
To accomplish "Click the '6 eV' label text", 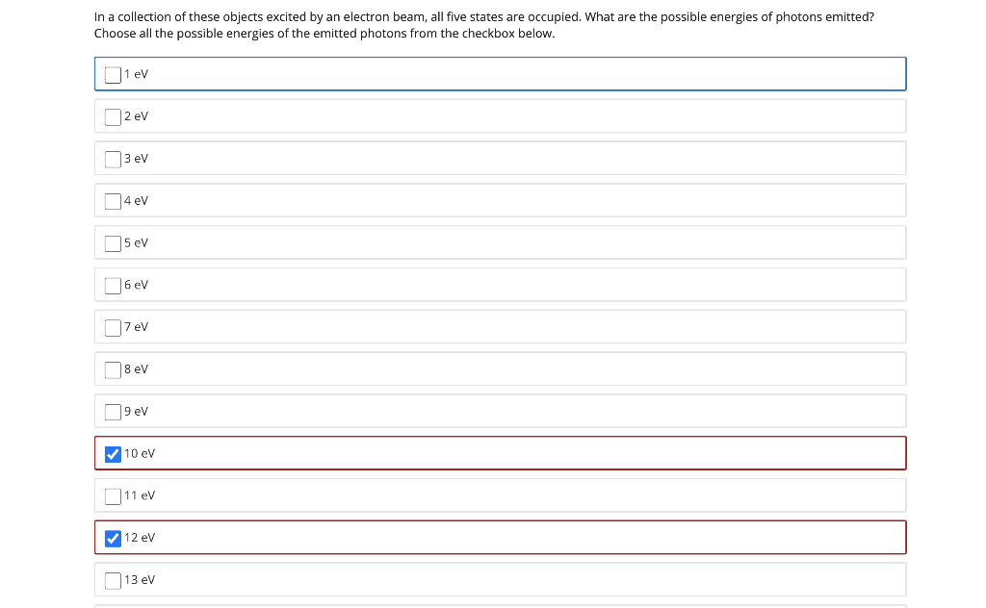I will click(x=136, y=285).
